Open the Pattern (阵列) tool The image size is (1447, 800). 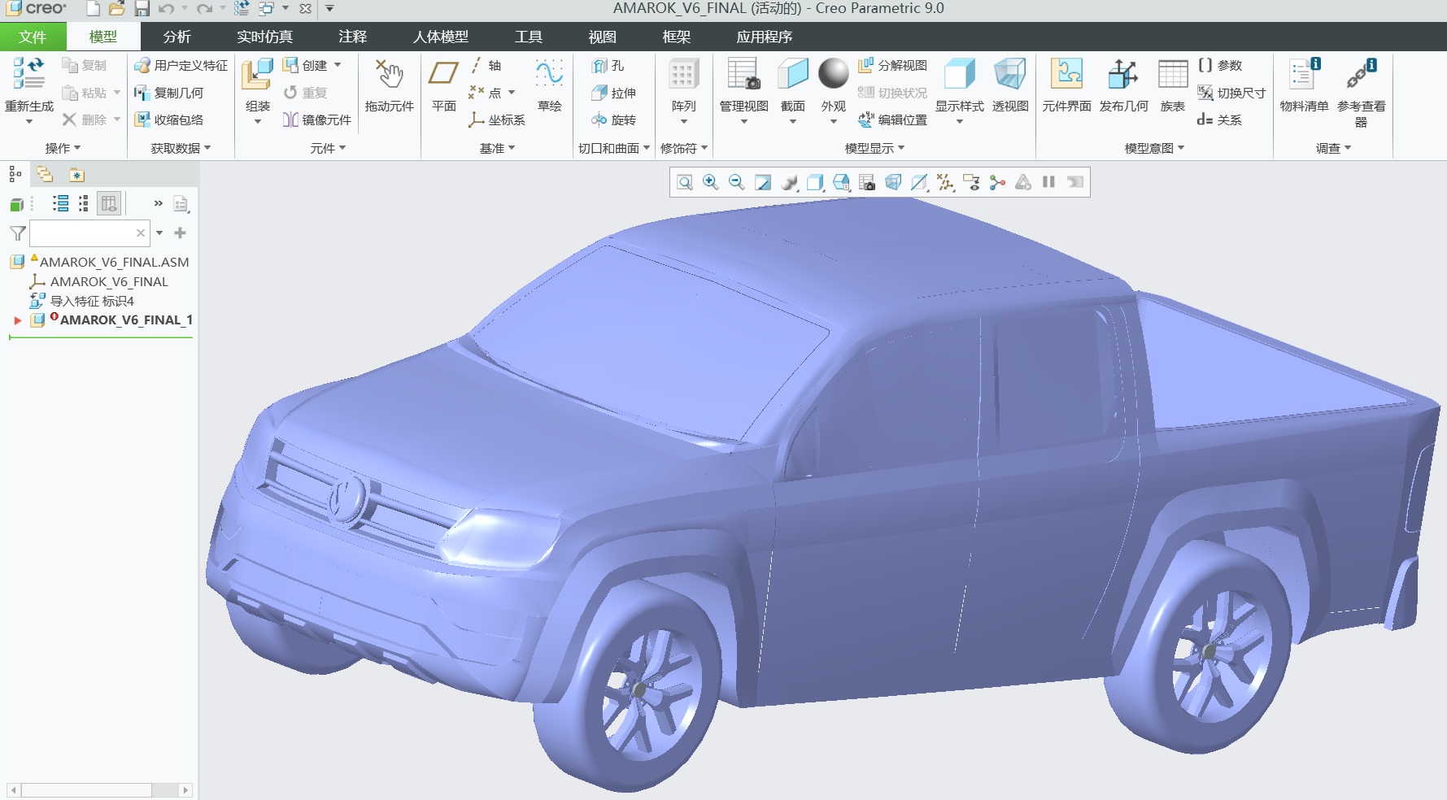coord(684,85)
